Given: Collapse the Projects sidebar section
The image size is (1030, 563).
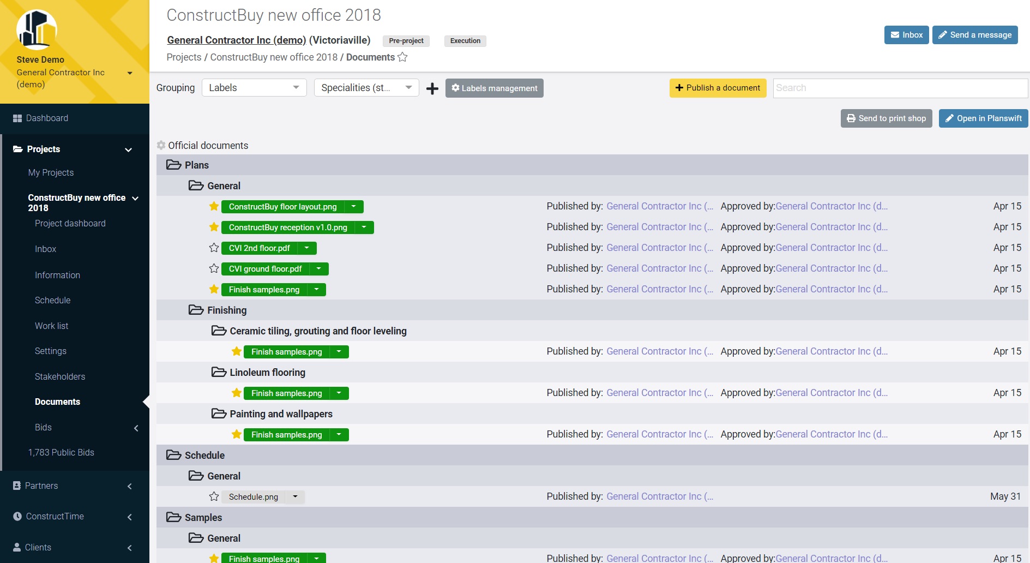Looking at the screenshot, I should point(129,149).
